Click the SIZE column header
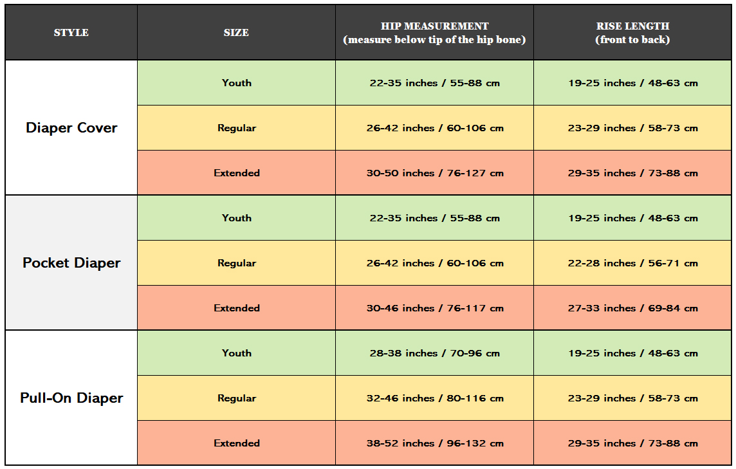The width and height of the screenshot is (736, 469). (x=236, y=33)
